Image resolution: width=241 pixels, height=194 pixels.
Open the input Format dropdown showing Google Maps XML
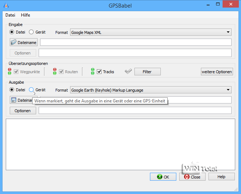[151, 32]
